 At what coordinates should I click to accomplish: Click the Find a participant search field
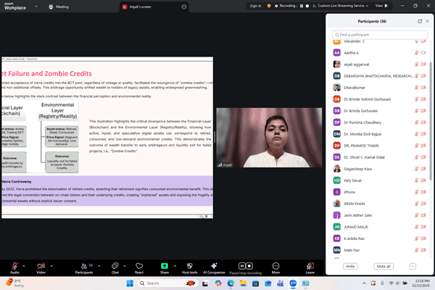[379, 35]
